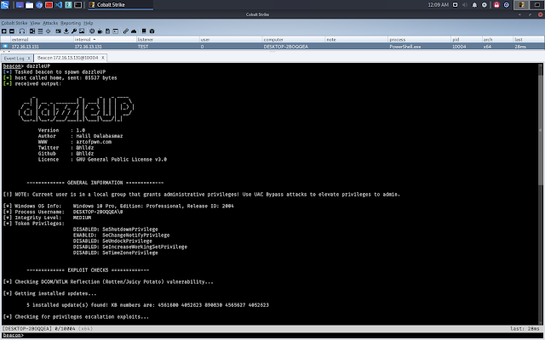
Task: Open the Attacks menu
Action: (50, 23)
